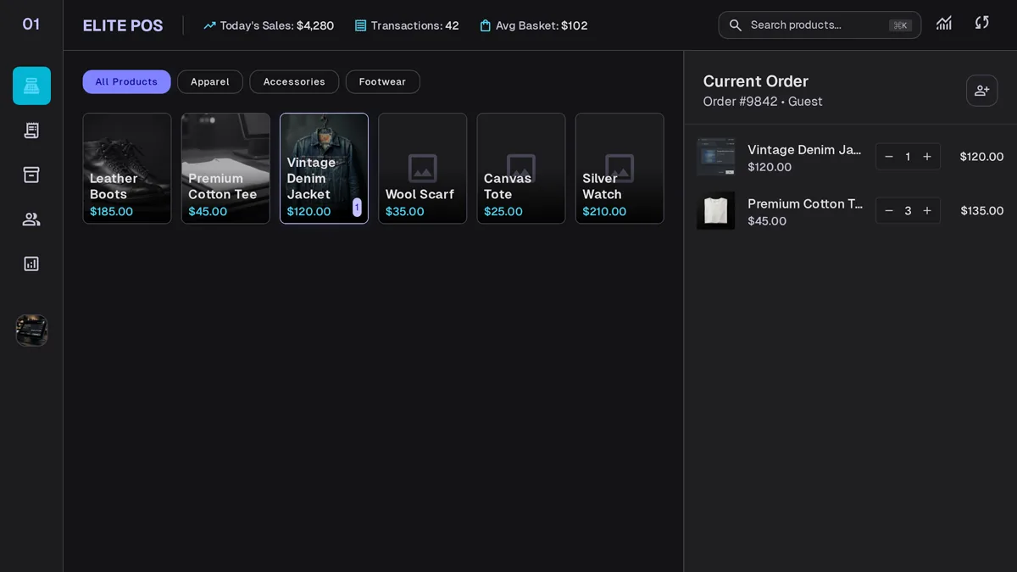1017x572 pixels.
Task: Click the Vintage Denim Ja... order item name
Action: click(804, 150)
